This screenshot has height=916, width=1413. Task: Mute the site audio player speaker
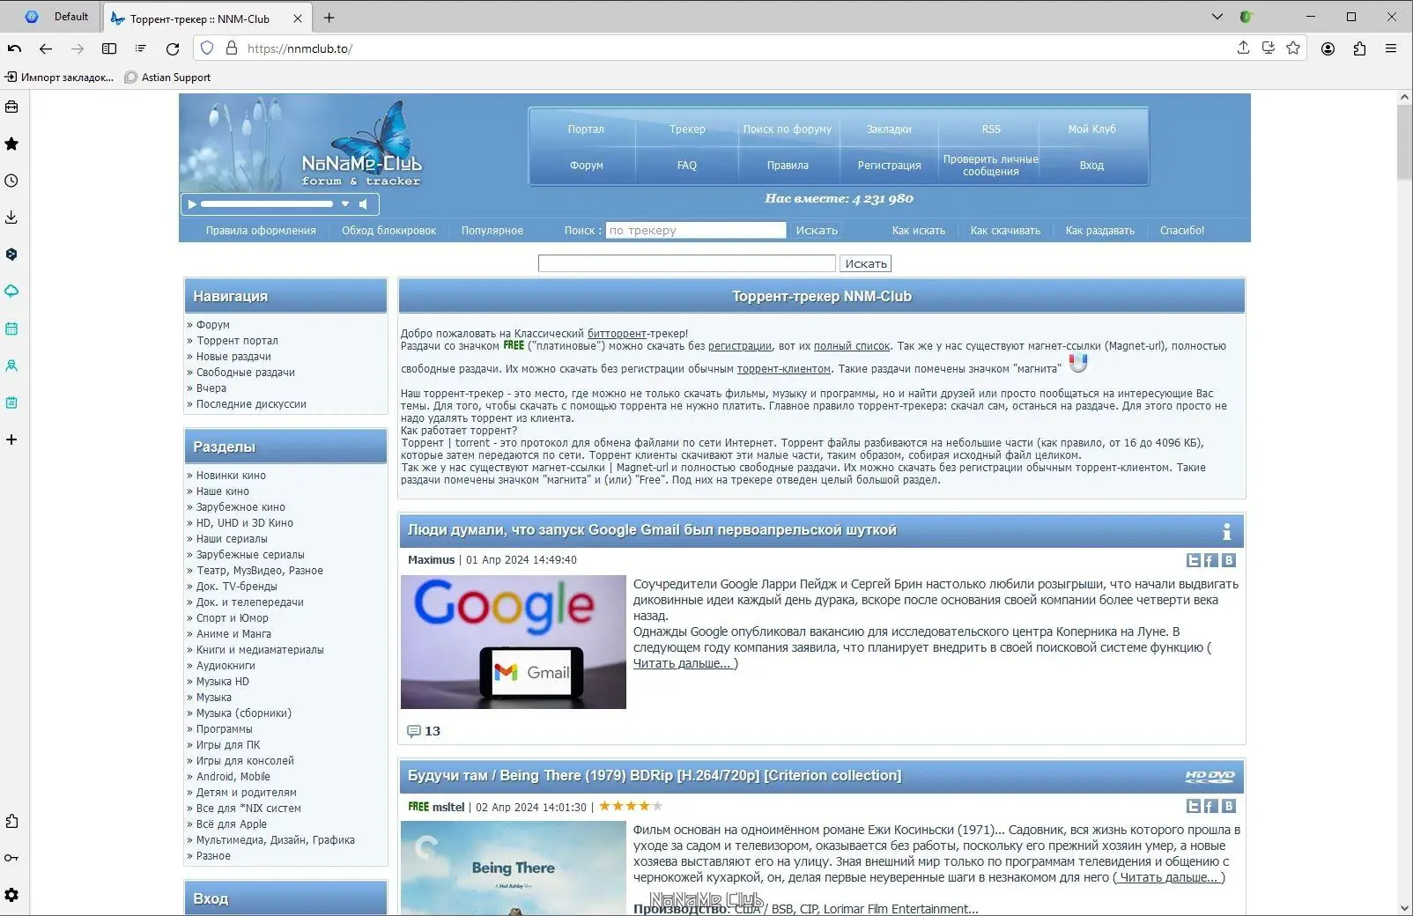click(x=364, y=204)
